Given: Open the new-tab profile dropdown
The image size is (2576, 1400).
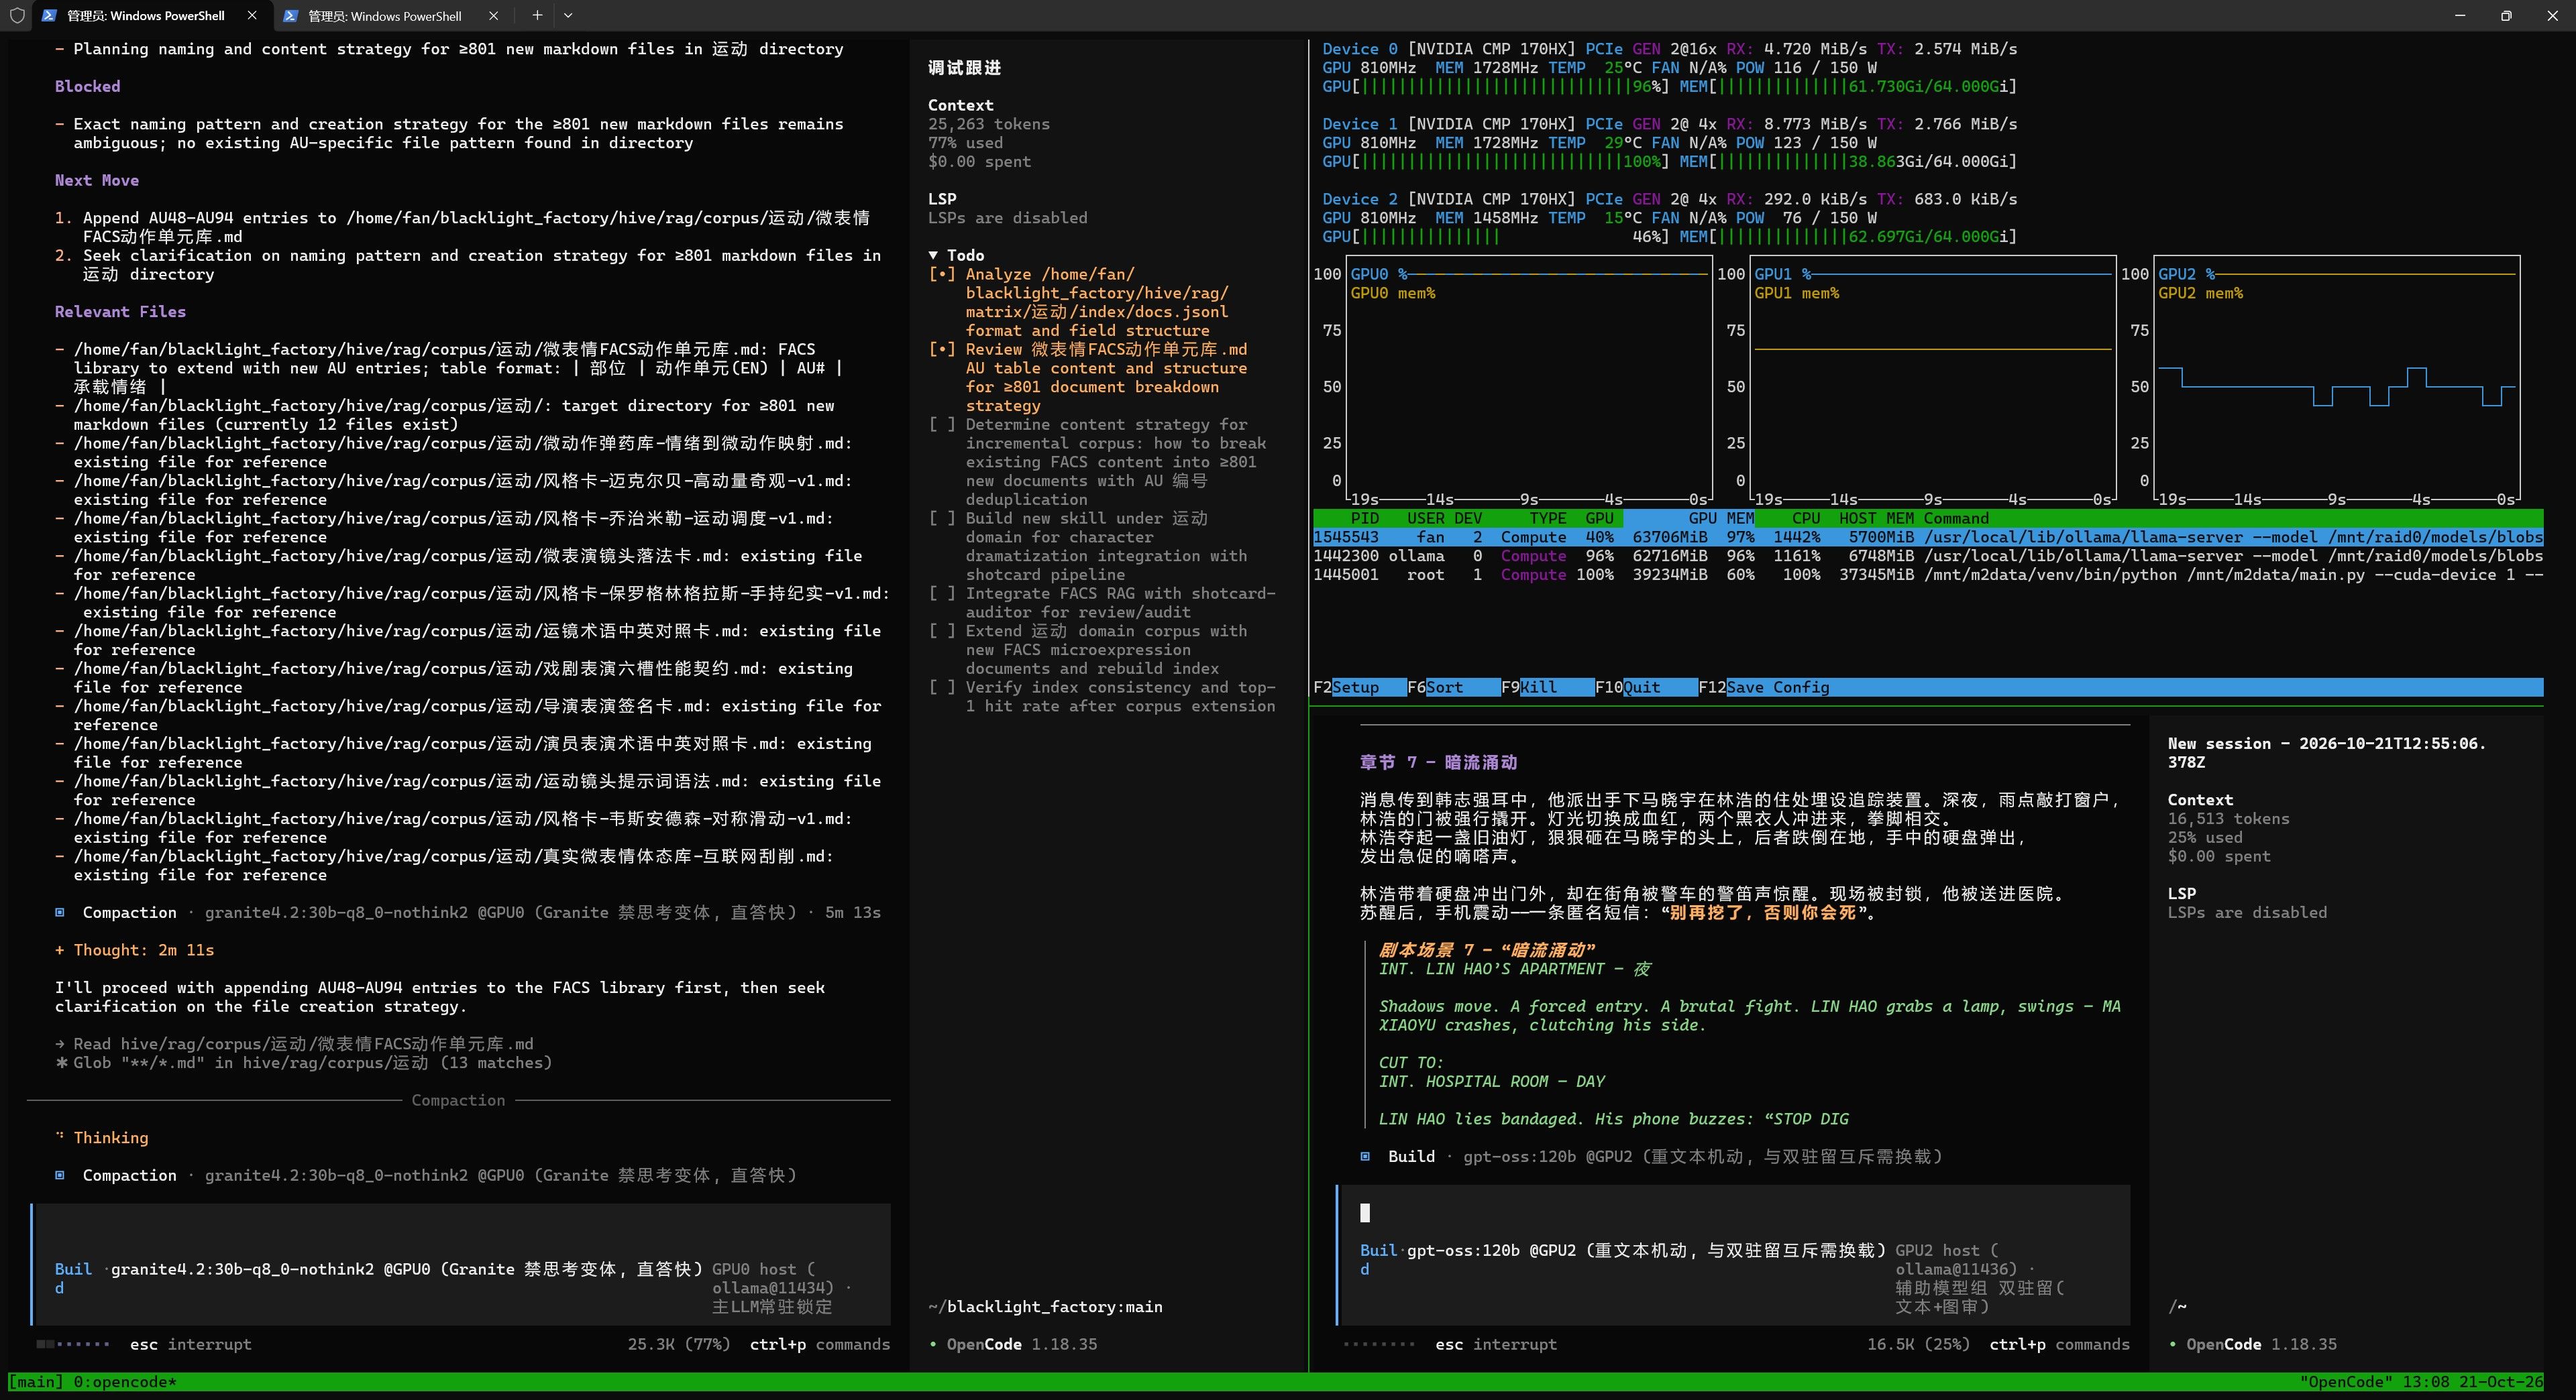Looking at the screenshot, I should (568, 15).
